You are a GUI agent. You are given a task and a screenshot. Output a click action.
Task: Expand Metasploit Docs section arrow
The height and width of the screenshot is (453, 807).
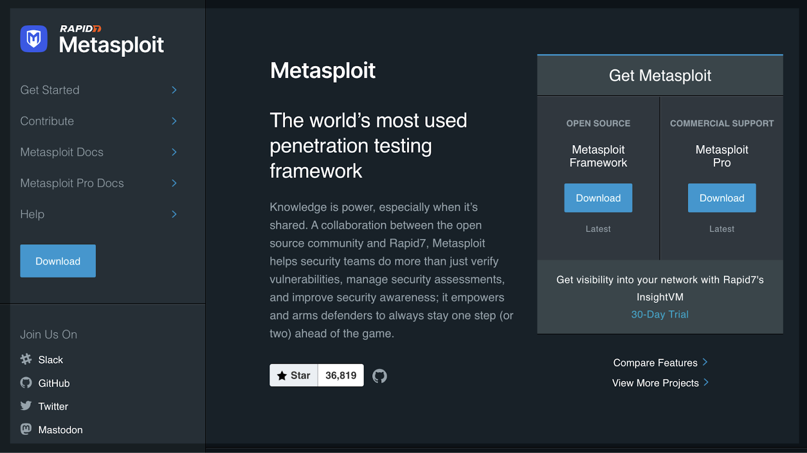pyautogui.click(x=174, y=152)
